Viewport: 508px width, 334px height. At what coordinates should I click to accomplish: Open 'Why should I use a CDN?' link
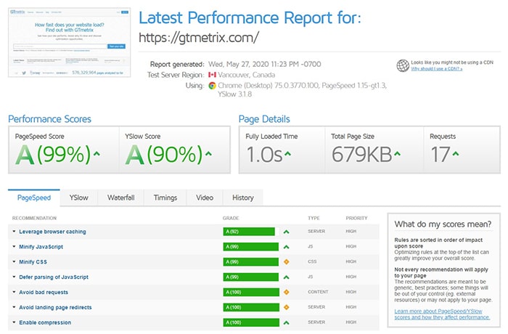436,69
